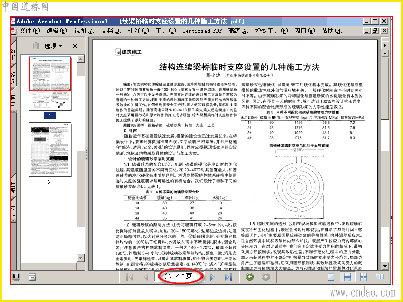Jump to the last page arrow
Image resolution: width=403 pixels, height=302 pixels.
coord(228,277)
